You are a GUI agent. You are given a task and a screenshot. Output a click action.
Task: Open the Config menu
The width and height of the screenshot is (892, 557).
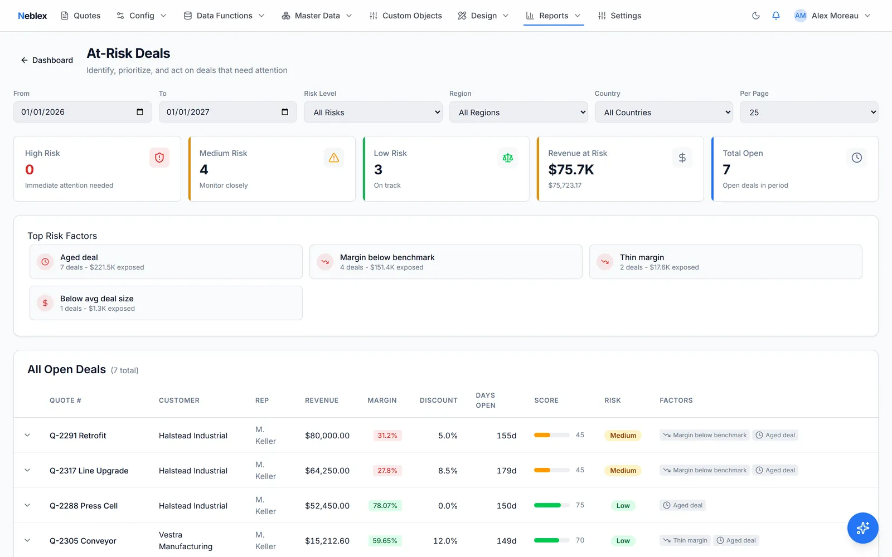point(142,16)
